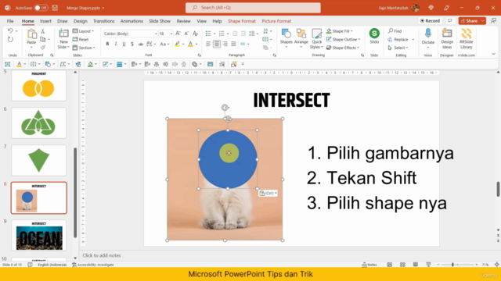Start Dictate microphone
501x281 pixels.
pyautogui.click(x=428, y=37)
